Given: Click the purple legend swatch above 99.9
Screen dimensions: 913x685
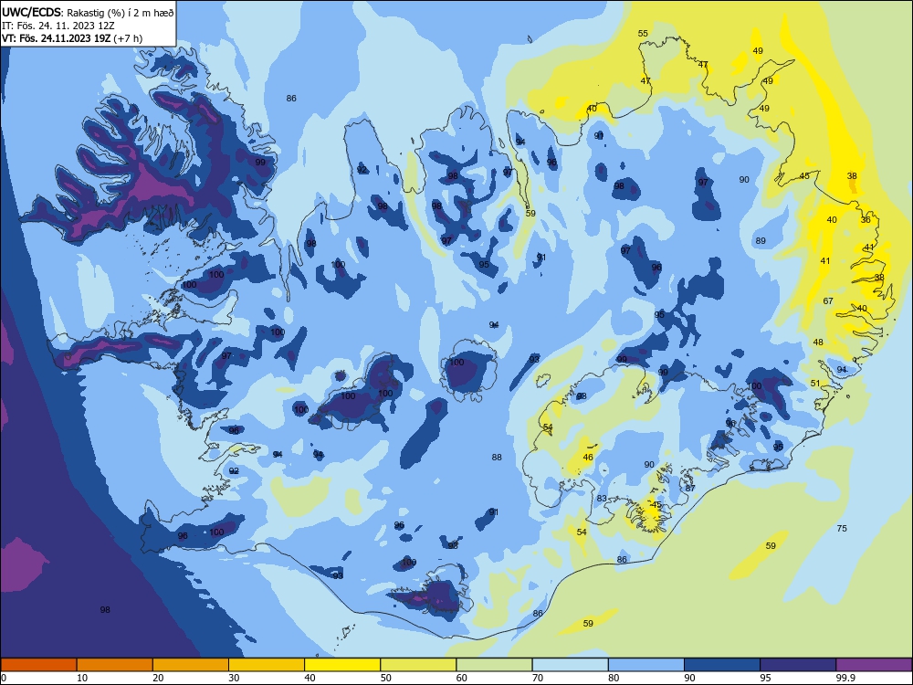Looking at the screenshot, I should [x=874, y=665].
